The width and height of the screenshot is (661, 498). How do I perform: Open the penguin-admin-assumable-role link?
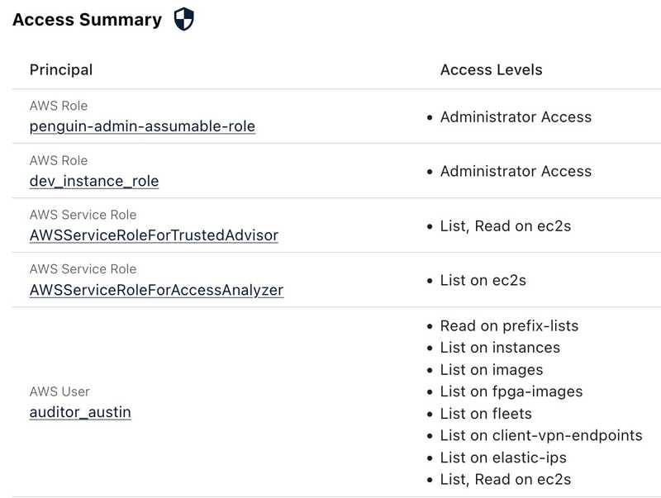point(142,126)
